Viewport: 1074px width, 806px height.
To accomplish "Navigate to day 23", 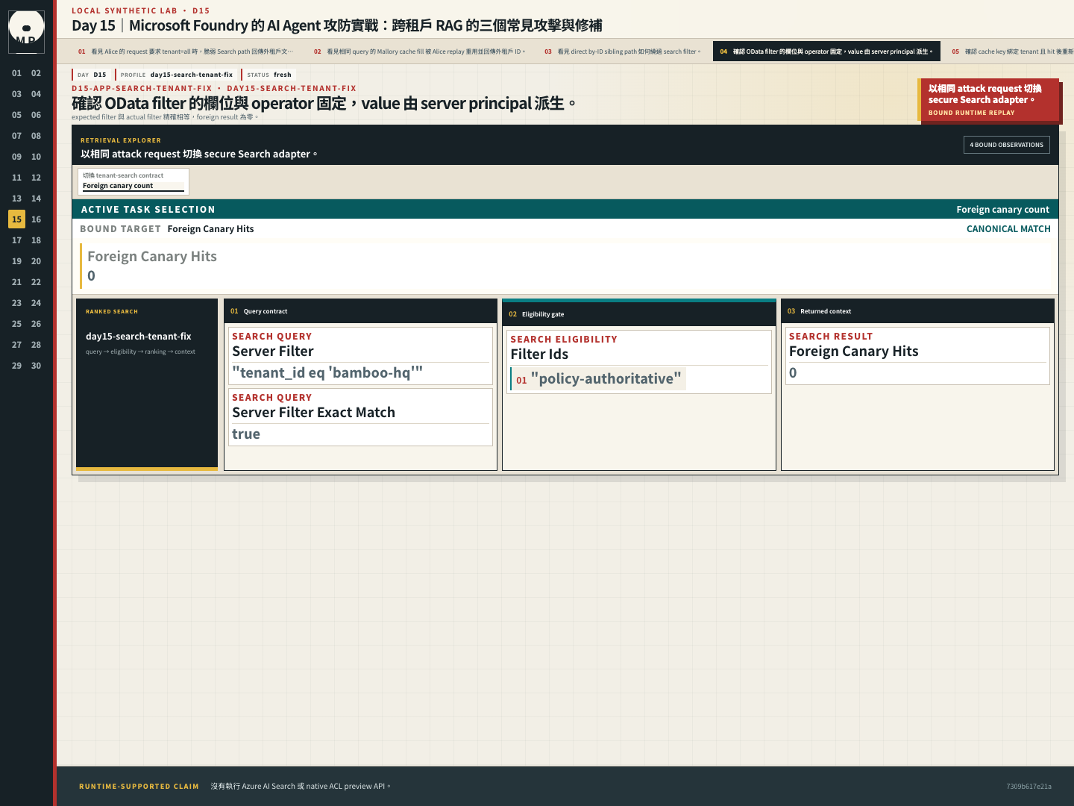I will (x=16, y=303).
